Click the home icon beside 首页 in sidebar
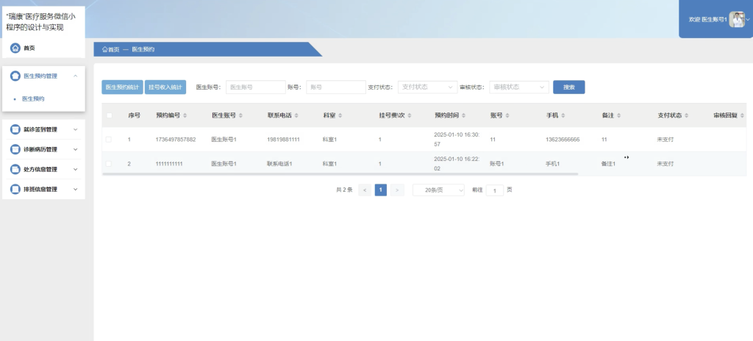Screen dimensions: 753x341 (x=15, y=48)
